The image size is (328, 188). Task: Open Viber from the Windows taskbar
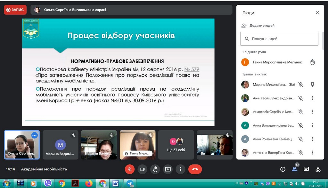click(x=48, y=184)
